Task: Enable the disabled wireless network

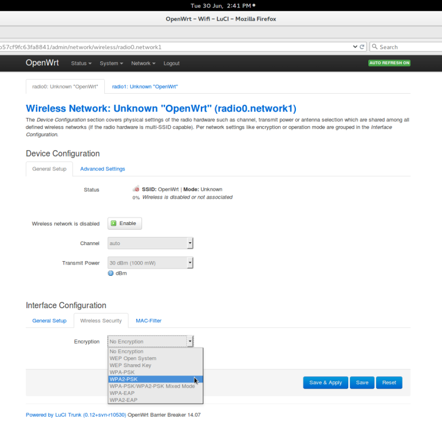Action: [x=124, y=223]
